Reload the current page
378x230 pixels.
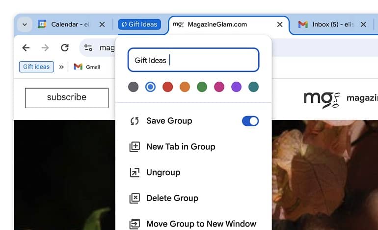click(x=65, y=48)
